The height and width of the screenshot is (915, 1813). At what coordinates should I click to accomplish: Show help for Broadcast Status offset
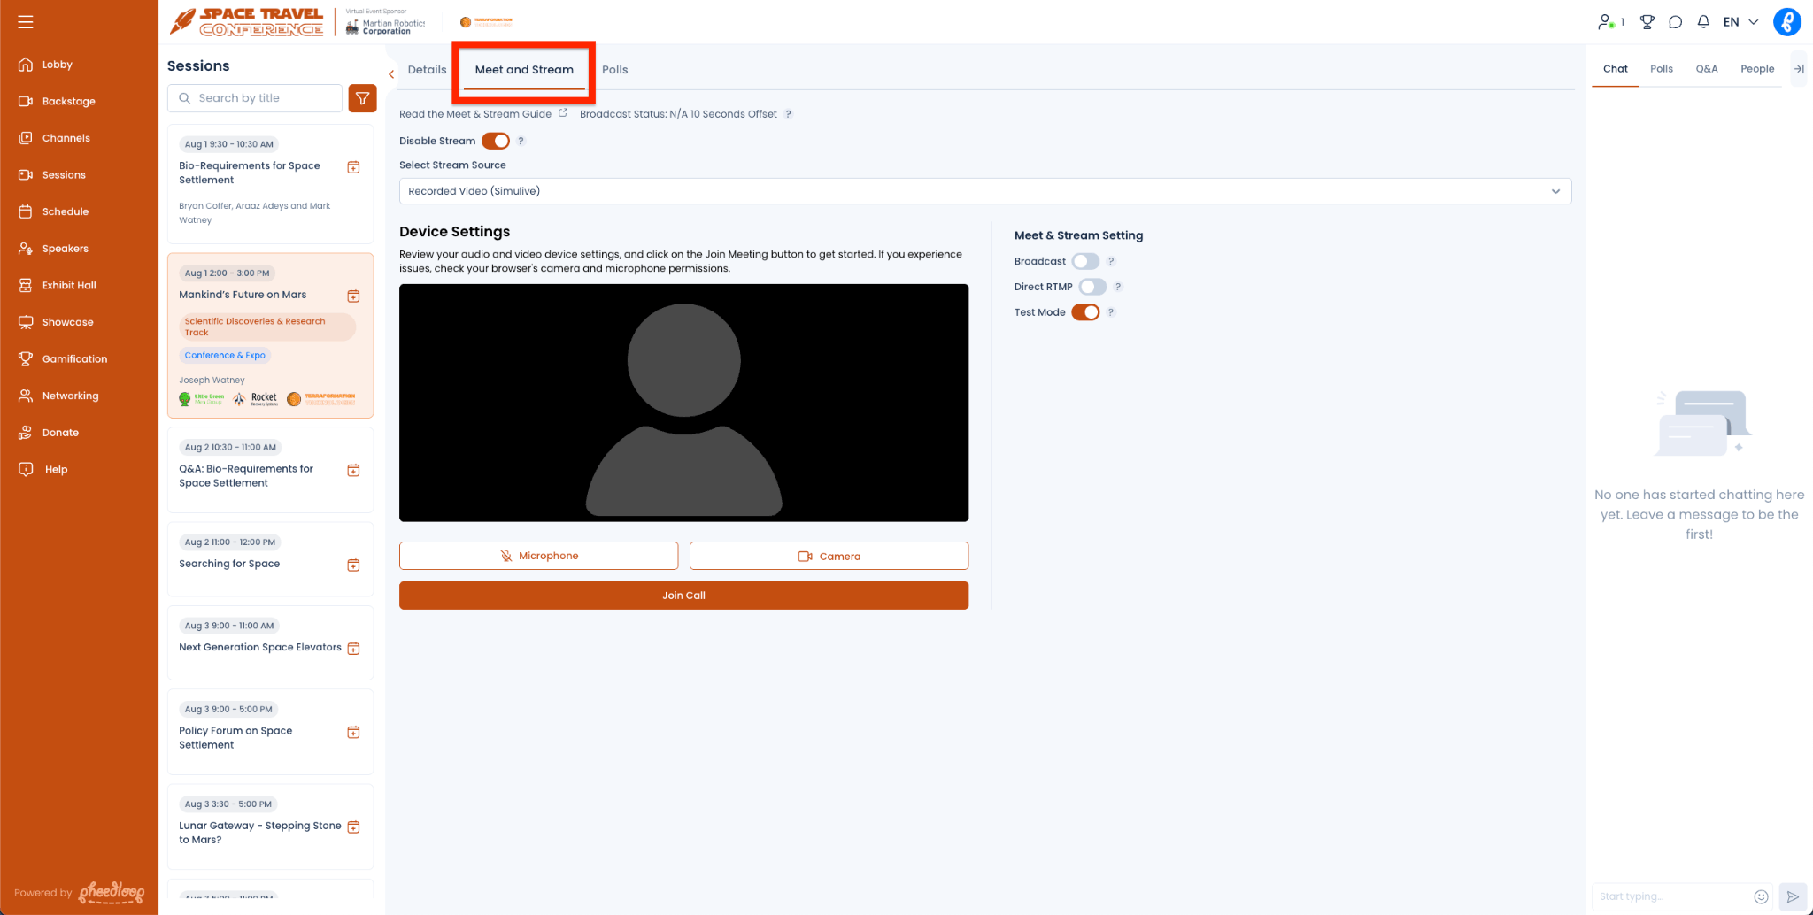pos(789,114)
